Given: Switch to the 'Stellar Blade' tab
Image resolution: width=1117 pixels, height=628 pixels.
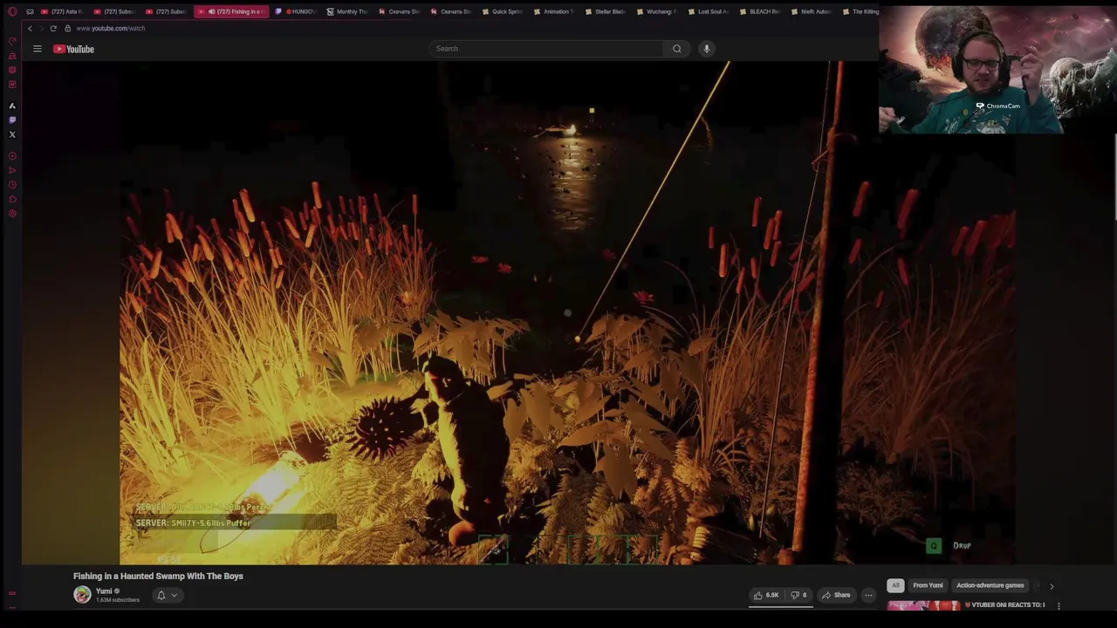Looking at the screenshot, I should point(606,11).
